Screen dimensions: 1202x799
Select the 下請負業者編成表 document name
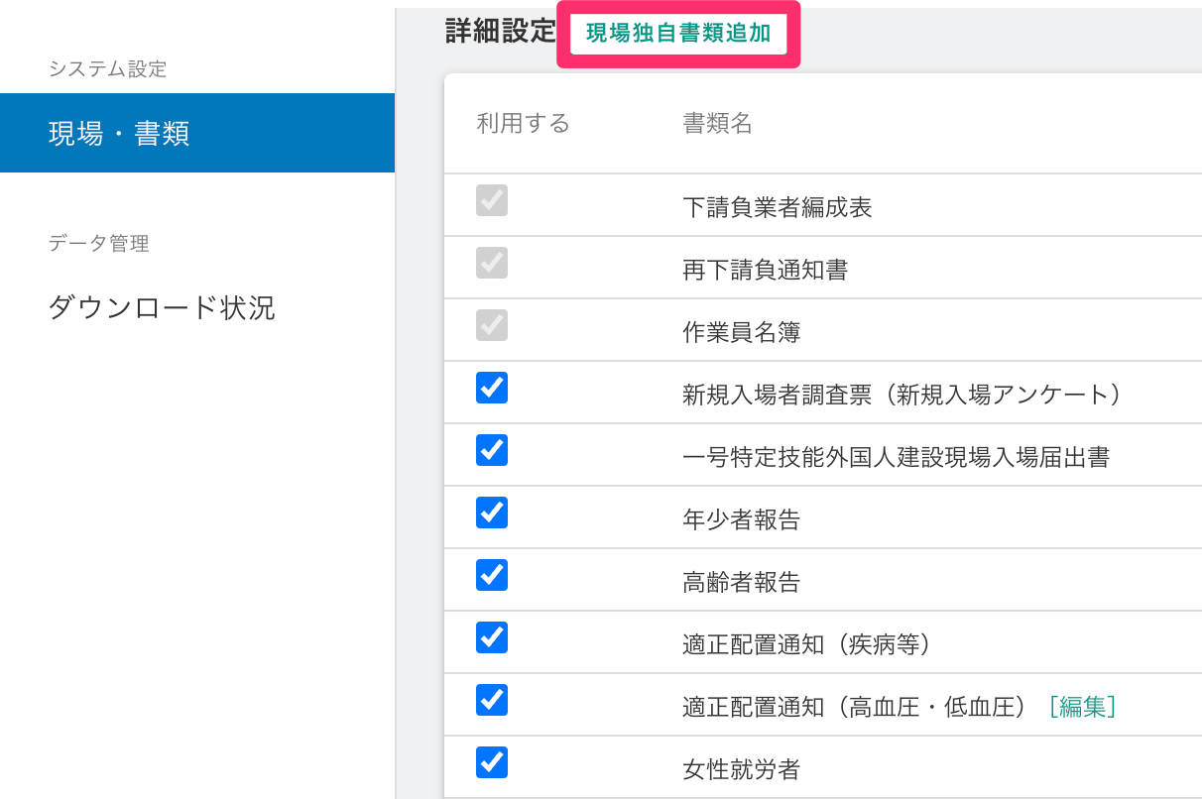click(x=778, y=207)
